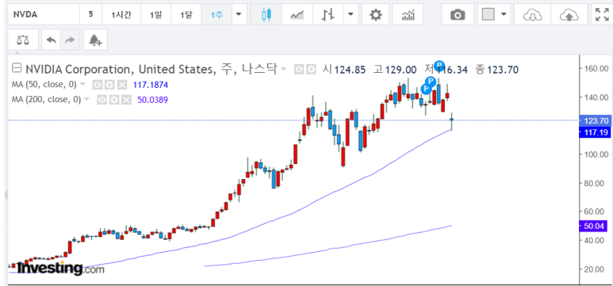The height and width of the screenshot is (286, 613).
Task: Redo the last chart action
Action: [70, 40]
